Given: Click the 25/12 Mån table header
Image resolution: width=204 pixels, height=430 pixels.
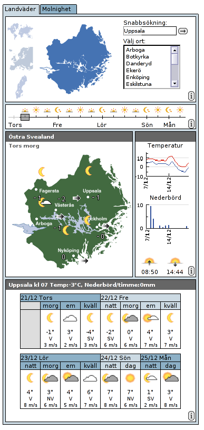Looking at the screenshot, I should point(160,358).
